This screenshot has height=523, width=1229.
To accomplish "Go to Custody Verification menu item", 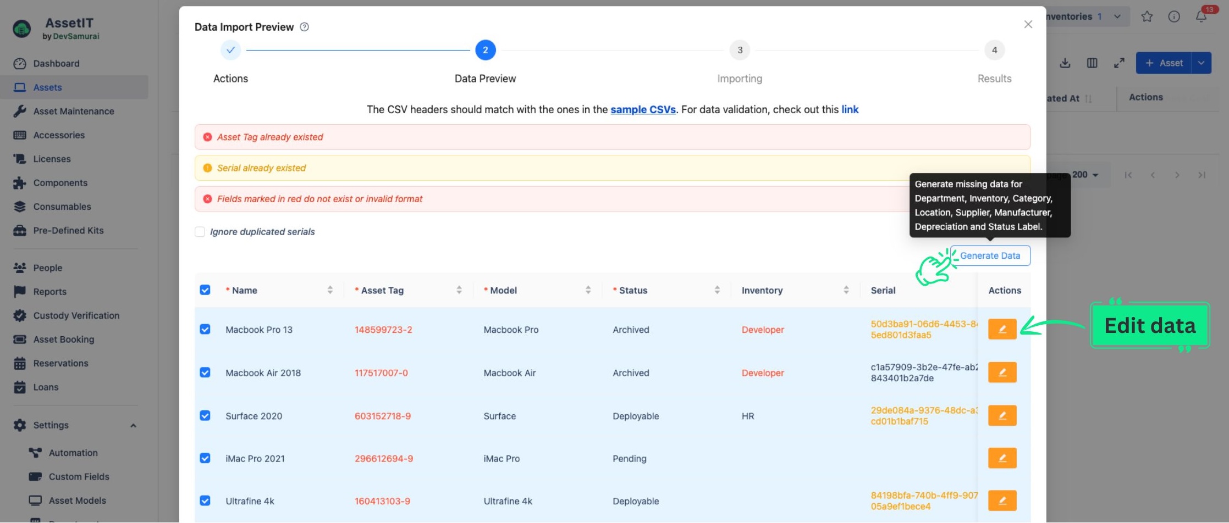I will 76,315.
